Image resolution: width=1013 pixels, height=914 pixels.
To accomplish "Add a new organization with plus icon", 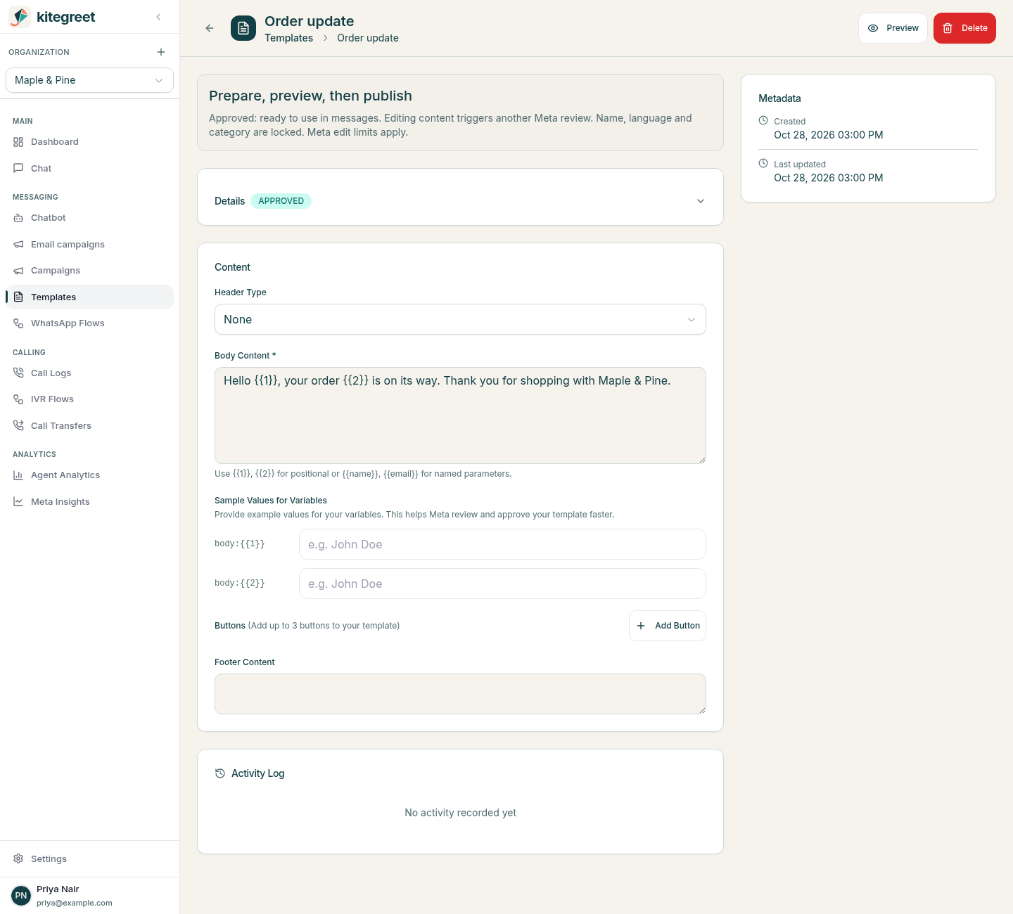I will tap(161, 52).
